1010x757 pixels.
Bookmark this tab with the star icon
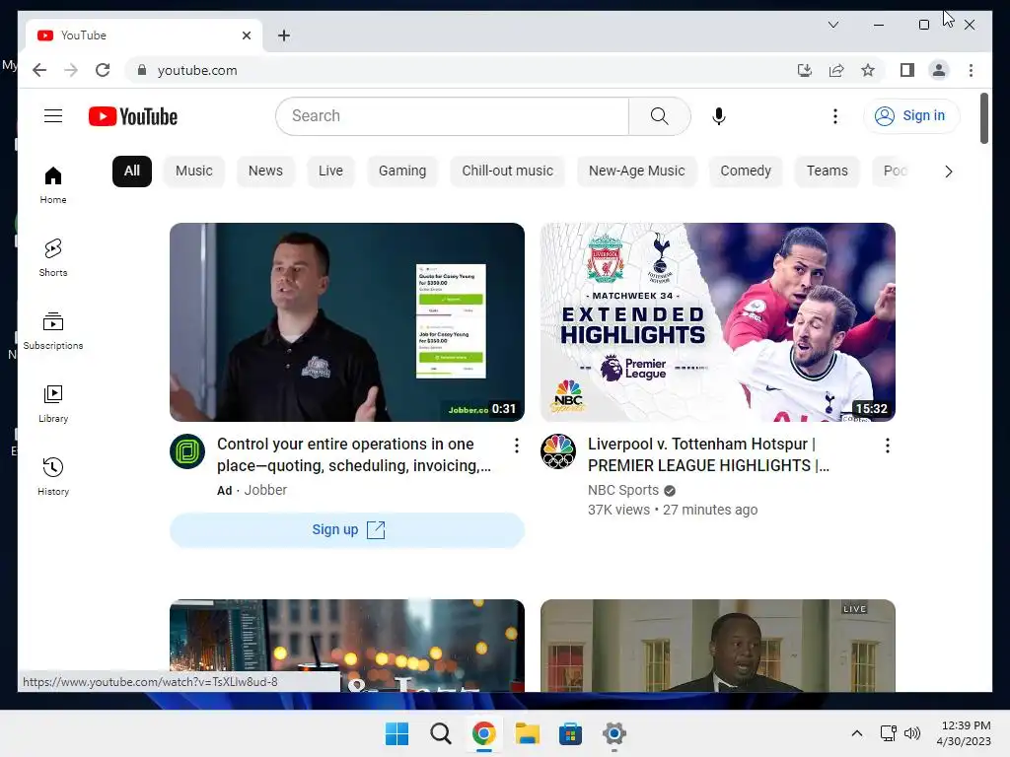pyautogui.click(x=868, y=70)
